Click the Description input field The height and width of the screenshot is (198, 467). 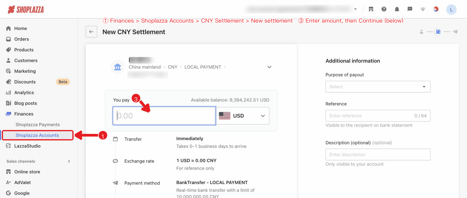pyautogui.click(x=378, y=155)
